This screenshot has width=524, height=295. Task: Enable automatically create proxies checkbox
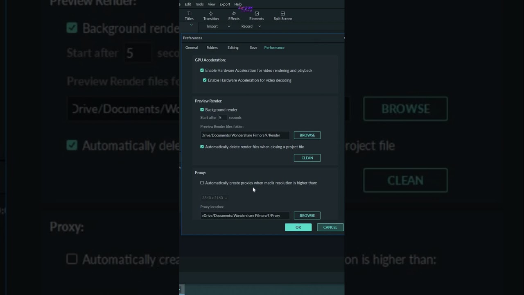pyautogui.click(x=202, y=183)
